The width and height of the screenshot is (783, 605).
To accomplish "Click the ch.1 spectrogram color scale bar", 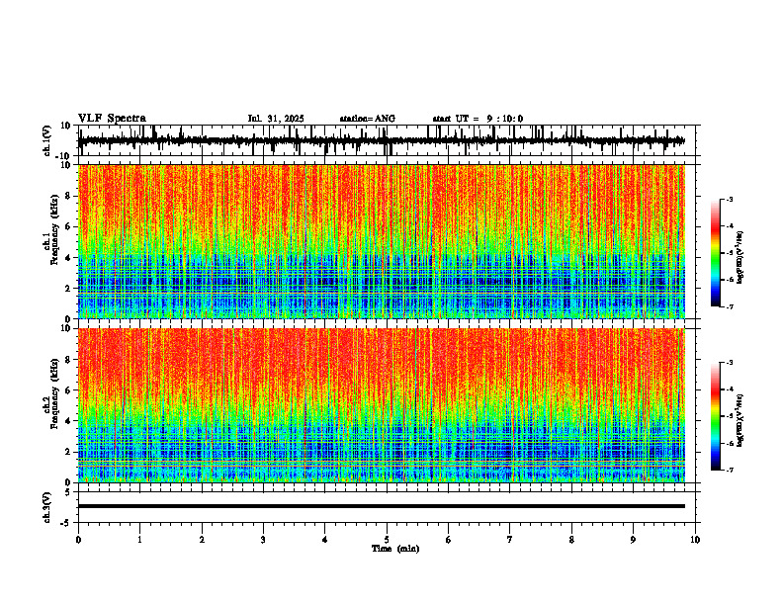I will (x=716, y=253).
